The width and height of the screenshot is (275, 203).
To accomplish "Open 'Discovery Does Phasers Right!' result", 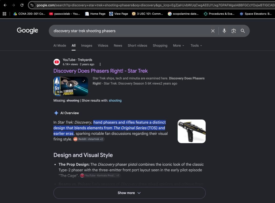I will click(100, 71).
